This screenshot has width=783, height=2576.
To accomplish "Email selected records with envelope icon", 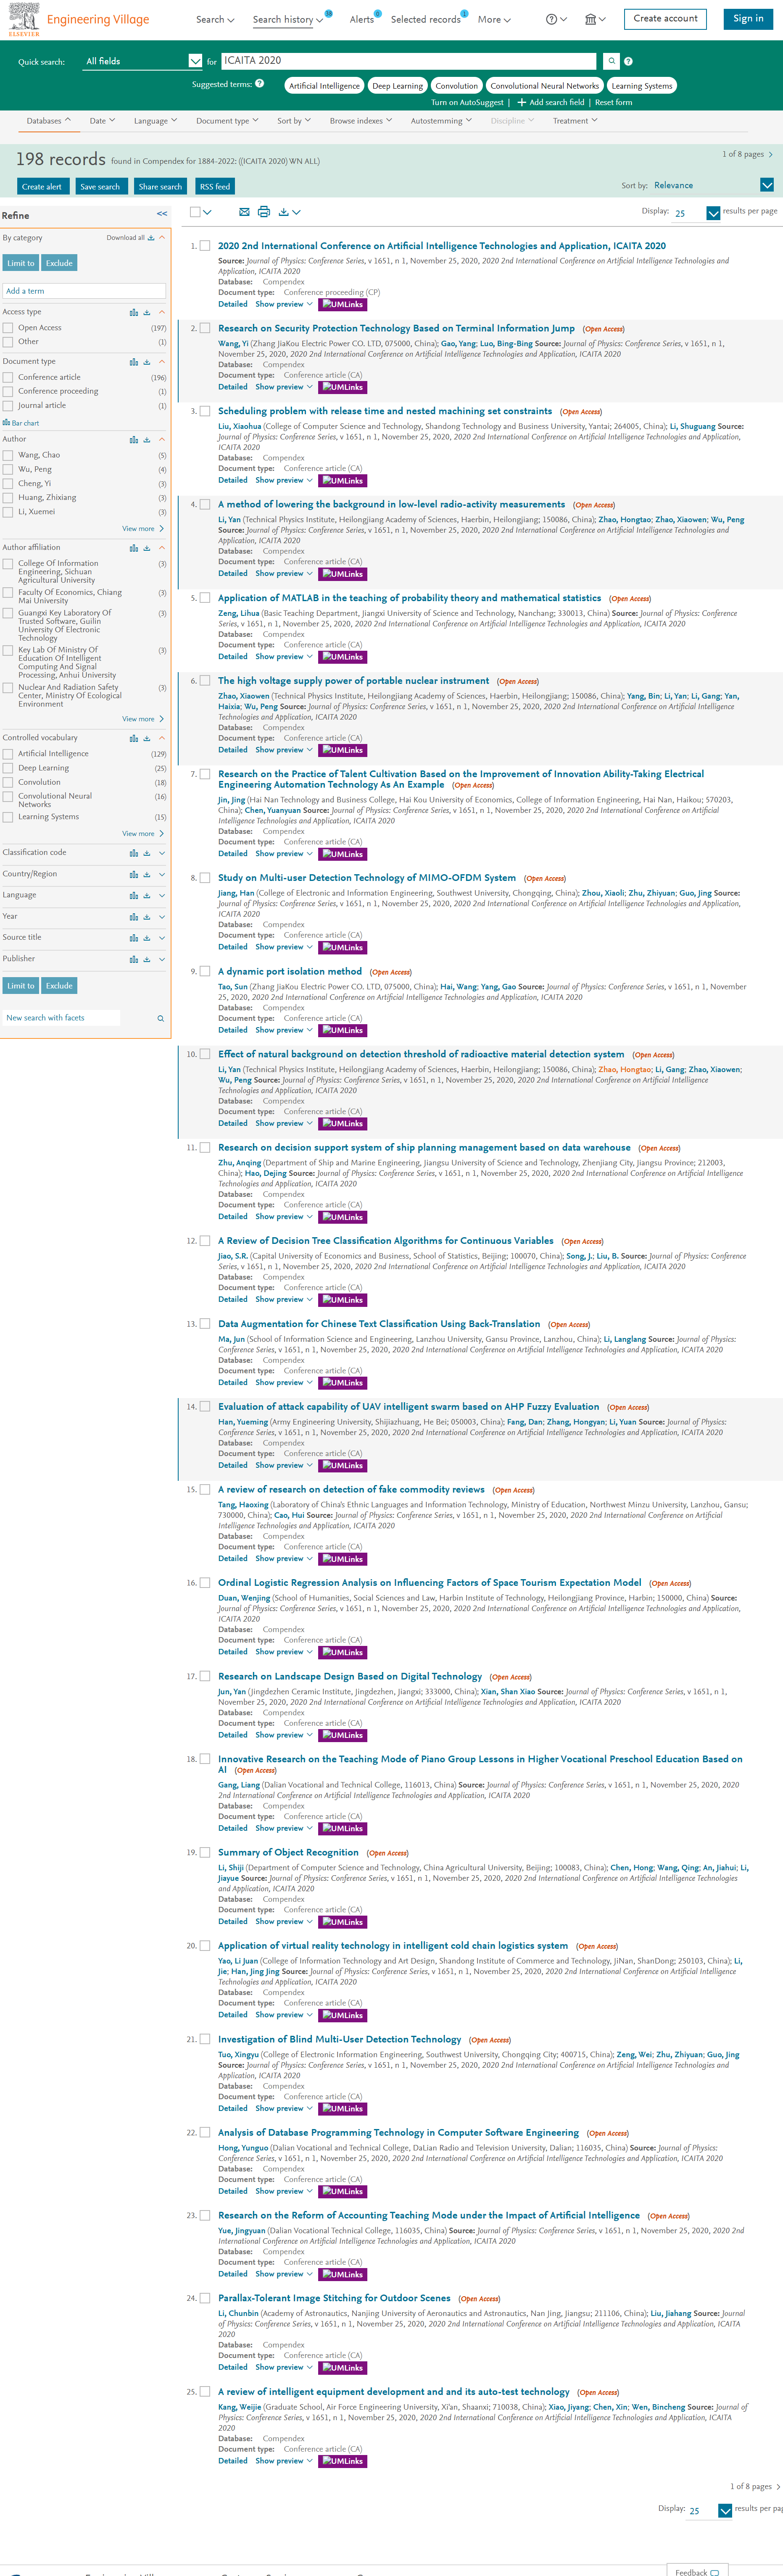I will coord(244,212).
